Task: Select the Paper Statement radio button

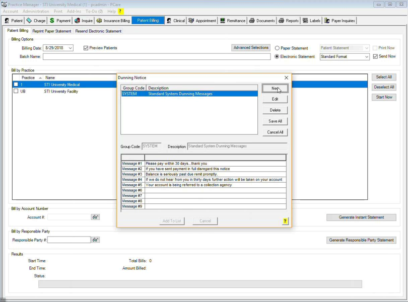Action: tap(277, 48)
